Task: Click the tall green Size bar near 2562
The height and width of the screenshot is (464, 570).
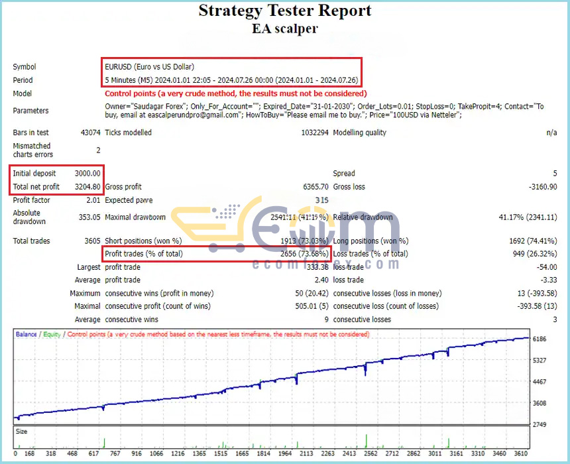Action: [x=366, y=441]
